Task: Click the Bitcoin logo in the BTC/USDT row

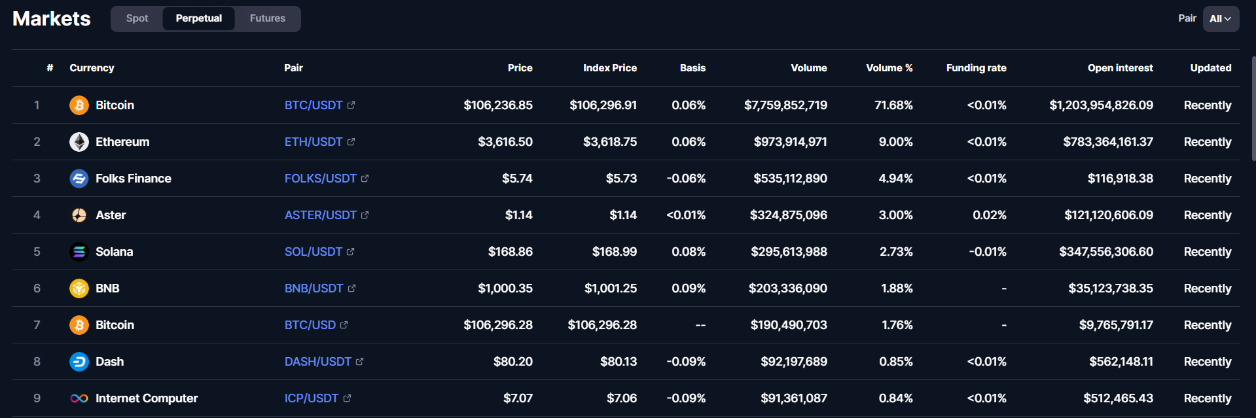Action: click(79, 105)
